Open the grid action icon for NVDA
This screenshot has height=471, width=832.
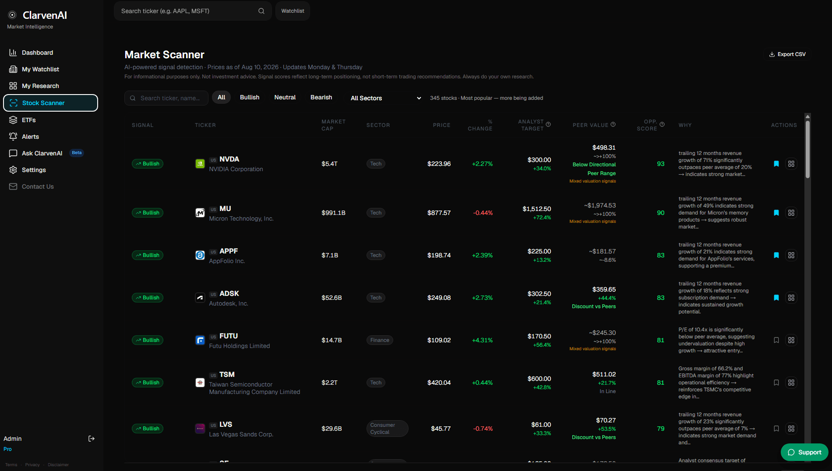coord(791,164)
